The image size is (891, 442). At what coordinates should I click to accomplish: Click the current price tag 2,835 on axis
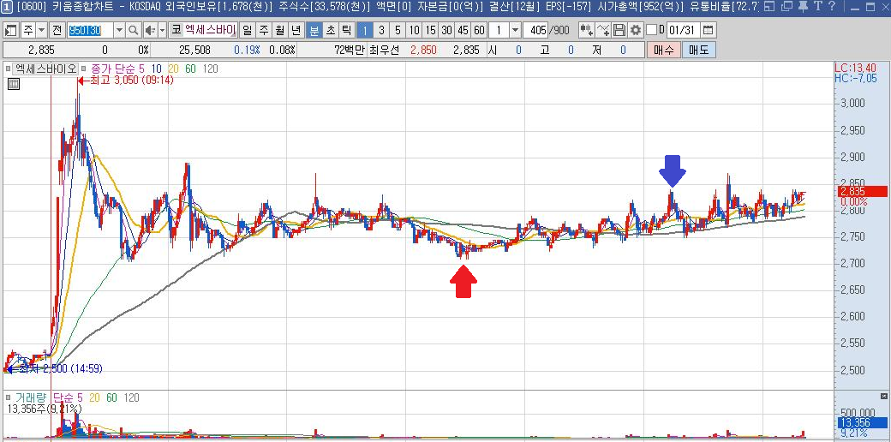(862, 192)
